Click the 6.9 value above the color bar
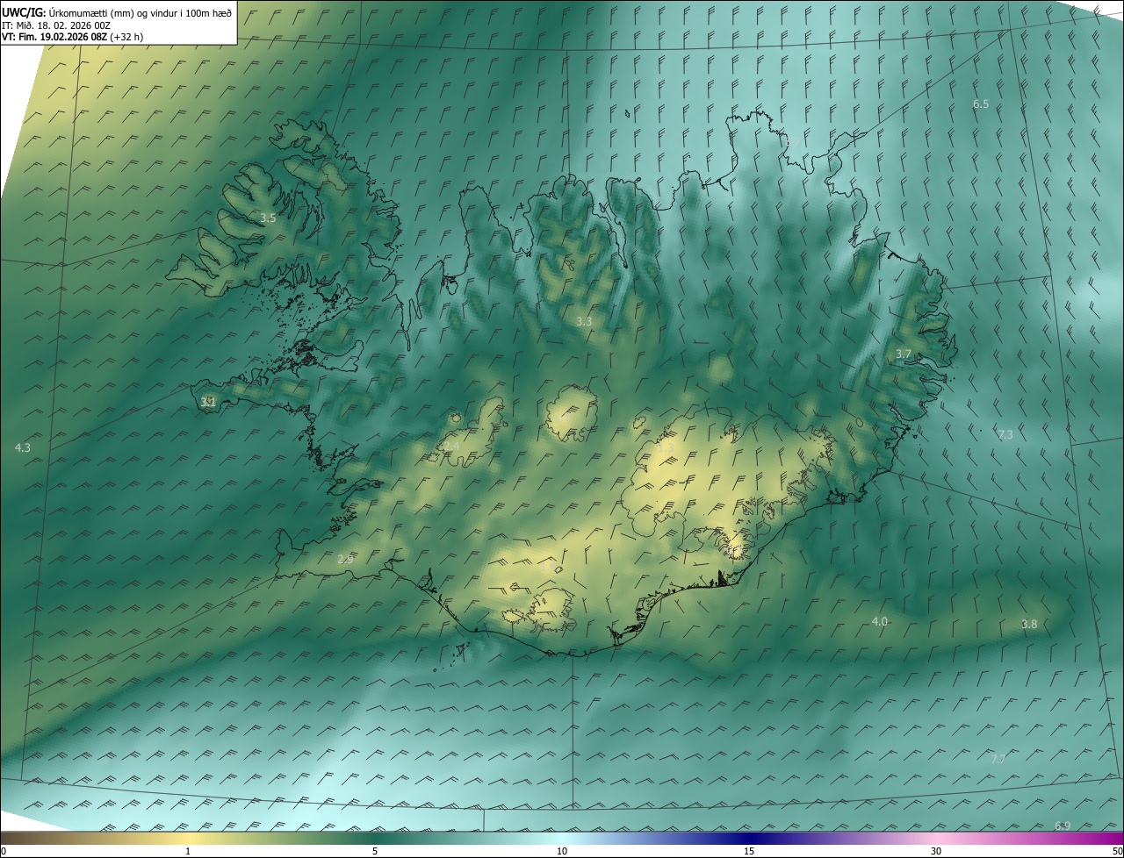This screenshot has height=858, width=1124. (x=1063, y=826)
